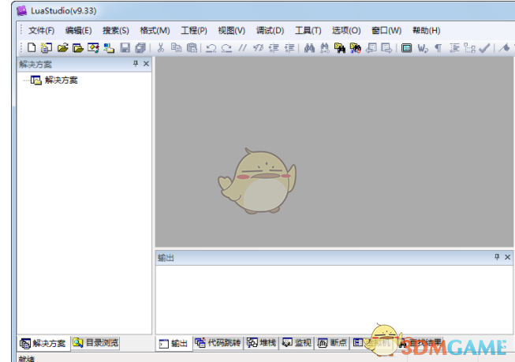
Task: Toggle full screen with the teal screen icon
Action: (x=407, y=48)
